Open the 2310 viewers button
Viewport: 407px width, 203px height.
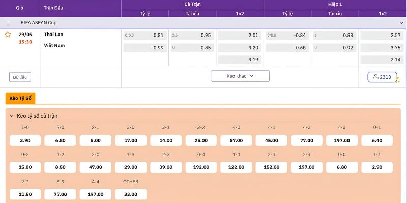click(383, 77)
